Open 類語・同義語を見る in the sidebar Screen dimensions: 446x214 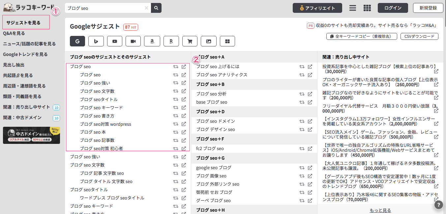[22, 96]
